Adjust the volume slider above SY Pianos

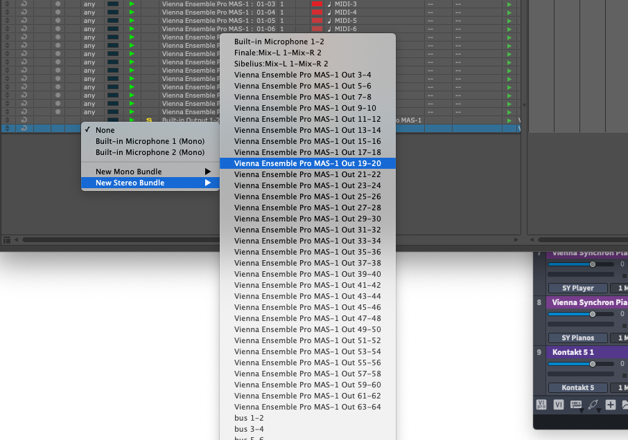(581, 314)
